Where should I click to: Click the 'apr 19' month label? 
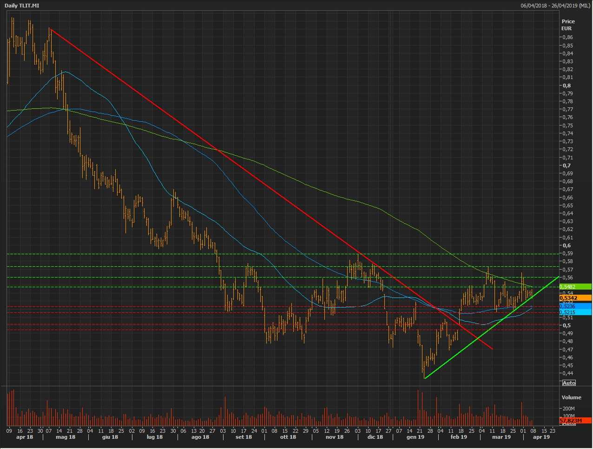click(x=541, y=437)
